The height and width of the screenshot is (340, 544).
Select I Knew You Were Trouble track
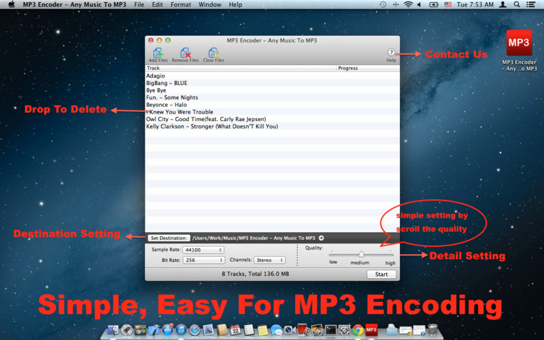pos(273,112)
